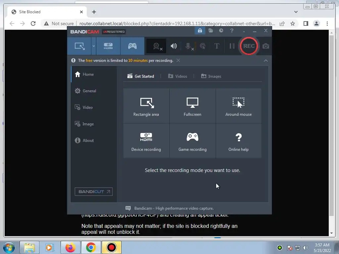339x254 pixels.
Task: Click the Not secure warning indicator
Action: click(x=59, y=23)
